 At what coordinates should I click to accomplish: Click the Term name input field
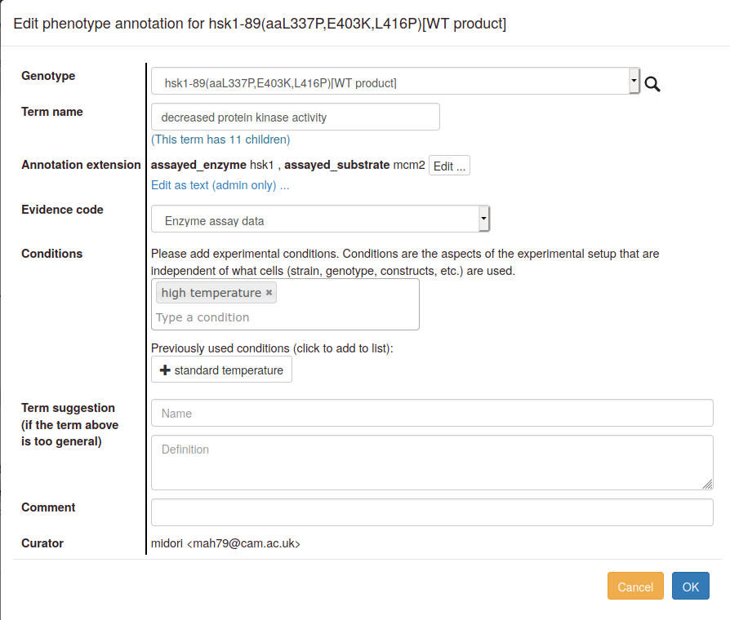click(x=295, y=117)
